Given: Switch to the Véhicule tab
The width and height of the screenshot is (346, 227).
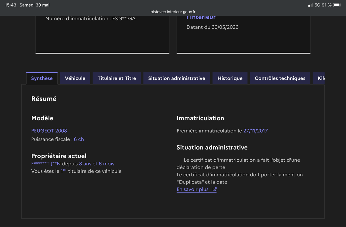Looking at the screenshot, I should point(75,78).
